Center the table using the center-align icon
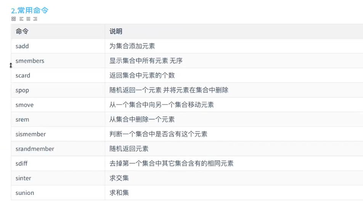Image resolution: width=363 pixels, height=204 pixels. tap(28, 19)
